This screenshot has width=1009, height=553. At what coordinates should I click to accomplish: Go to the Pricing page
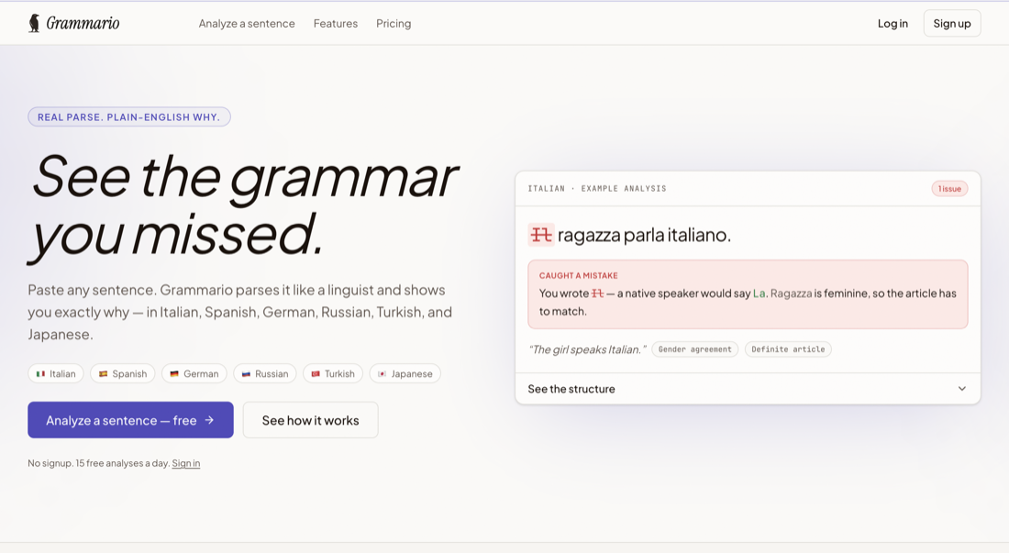[394, 24]
